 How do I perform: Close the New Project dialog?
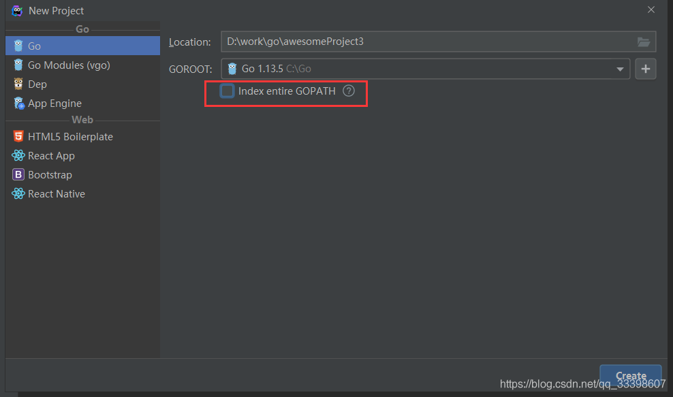coord(651,10)
